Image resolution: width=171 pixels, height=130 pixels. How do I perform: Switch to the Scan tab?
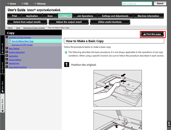pyautogui.click(x=50, y=16)
